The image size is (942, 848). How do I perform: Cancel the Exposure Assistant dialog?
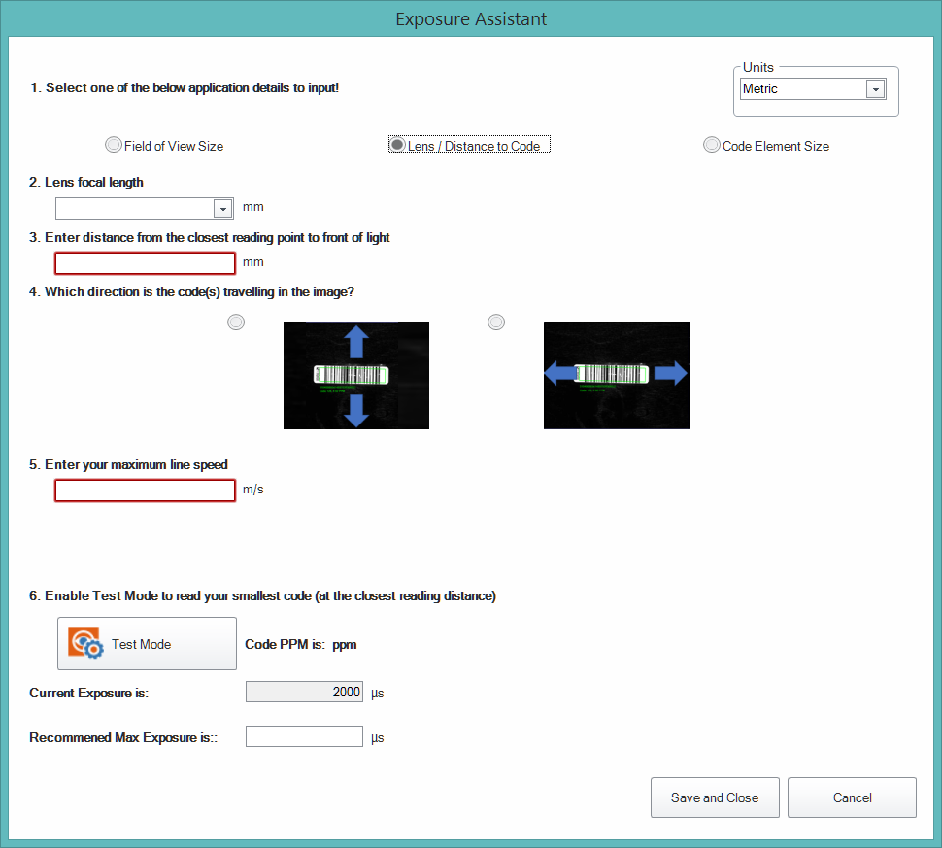852,797
